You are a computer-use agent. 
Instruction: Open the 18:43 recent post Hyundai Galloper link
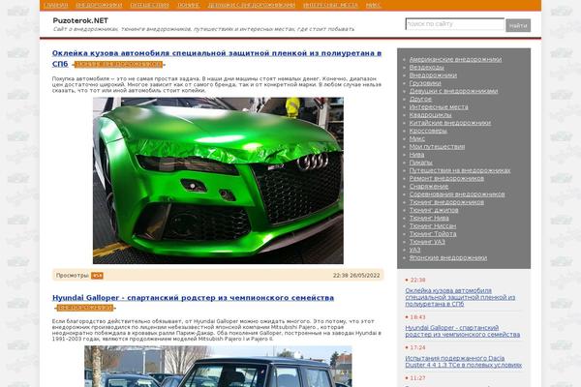coord(463,331)
